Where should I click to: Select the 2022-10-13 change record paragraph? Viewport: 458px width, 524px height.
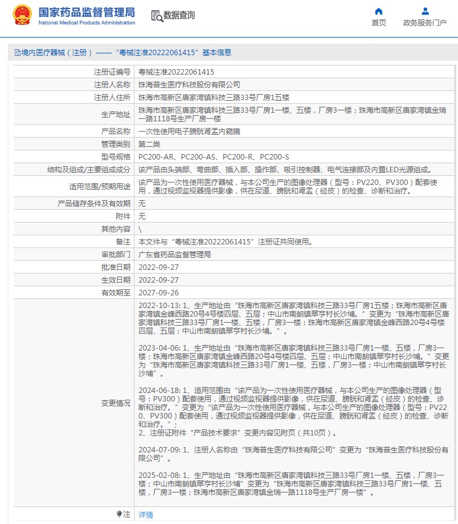294,318
